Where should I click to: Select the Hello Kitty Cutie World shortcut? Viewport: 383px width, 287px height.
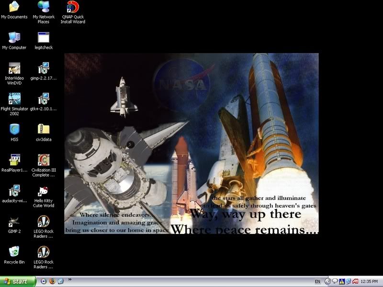44,196
